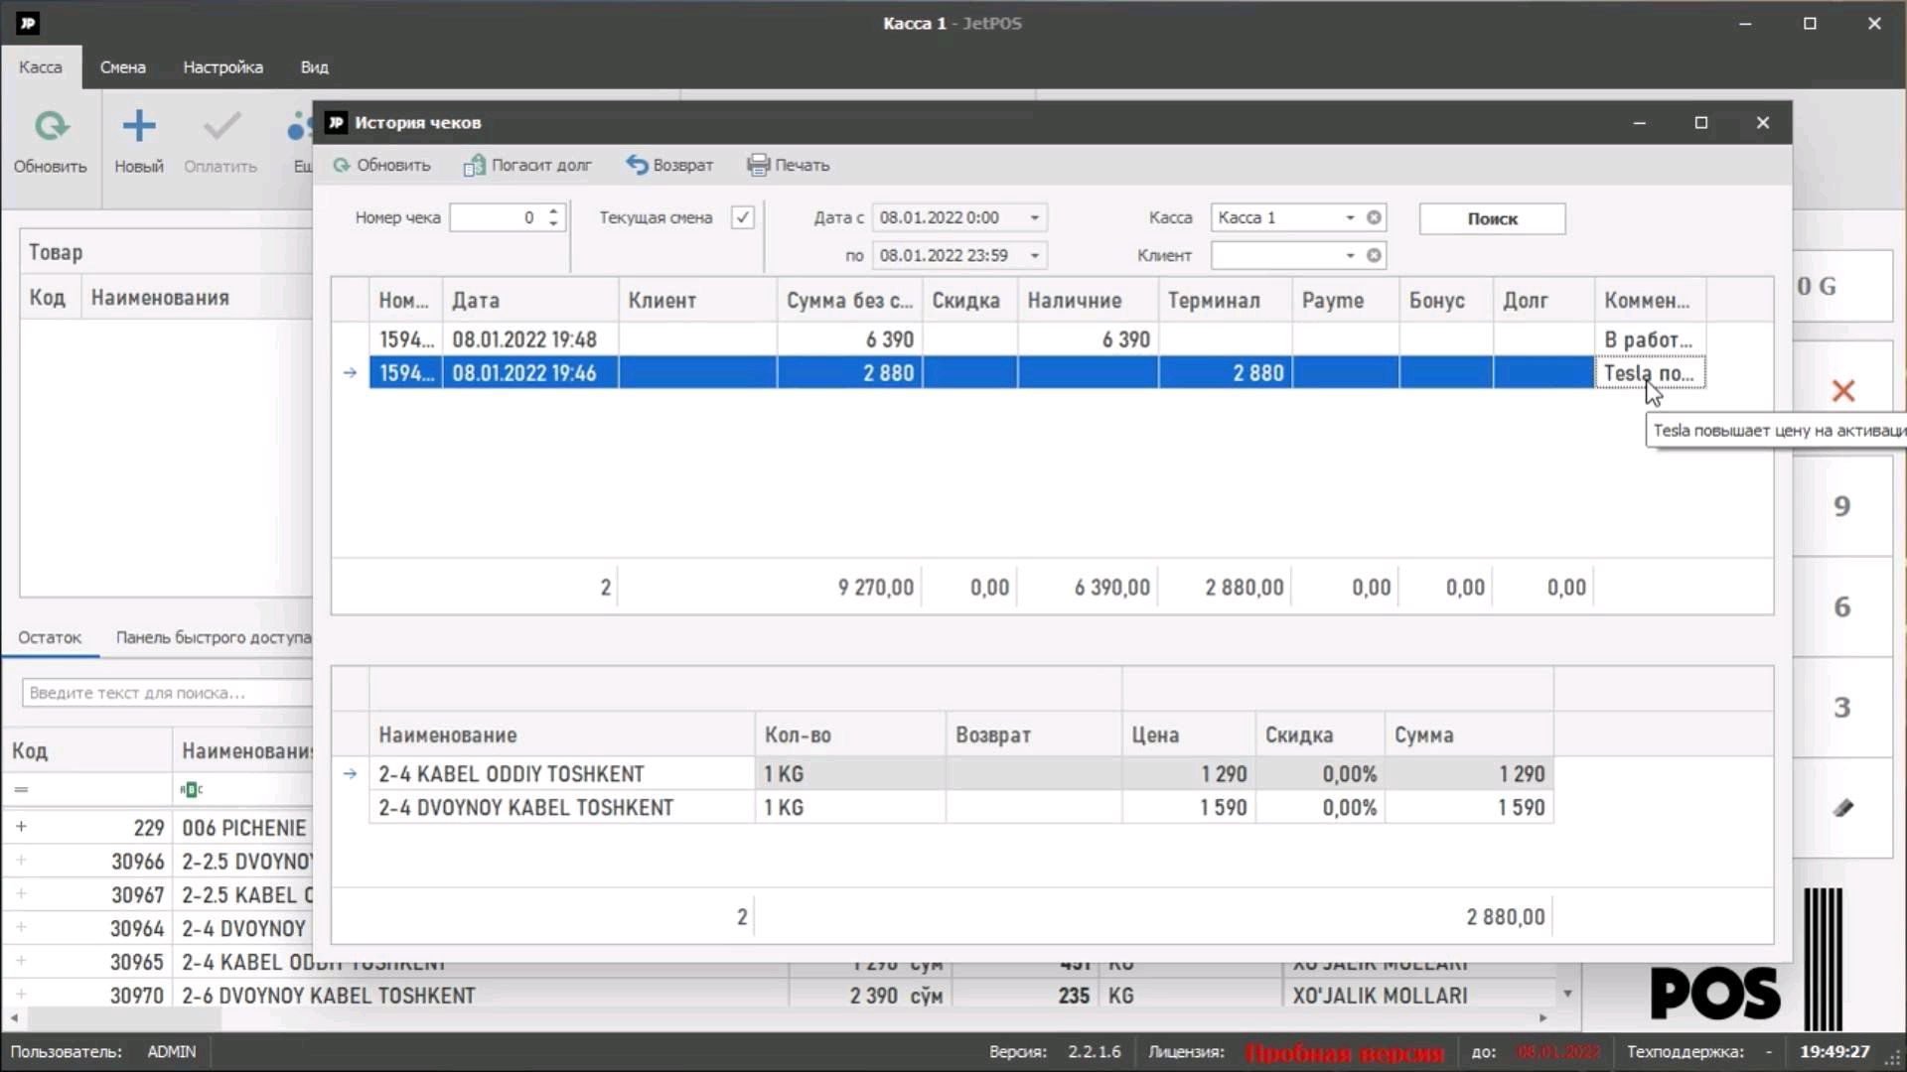Open the Смена menu
The width and height of the screenshot is (1907, 1072).
pyautogui.click(x=122, y=67)
